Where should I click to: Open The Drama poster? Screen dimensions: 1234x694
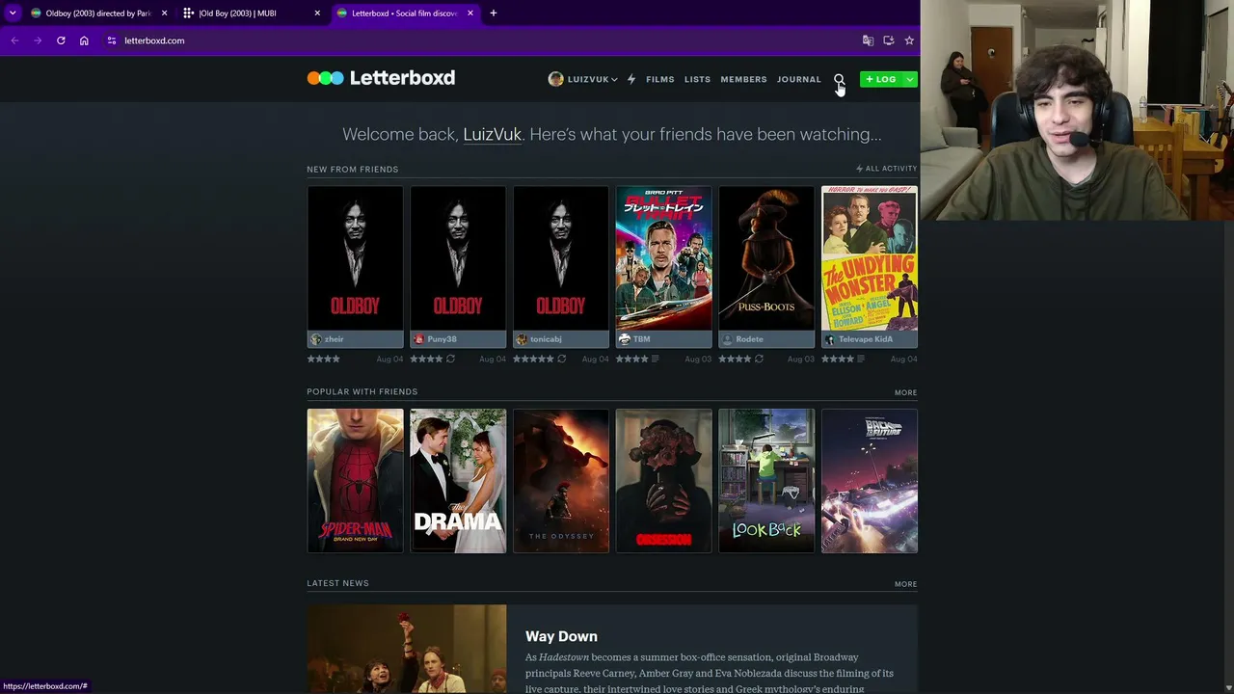(x=458, y=481)
